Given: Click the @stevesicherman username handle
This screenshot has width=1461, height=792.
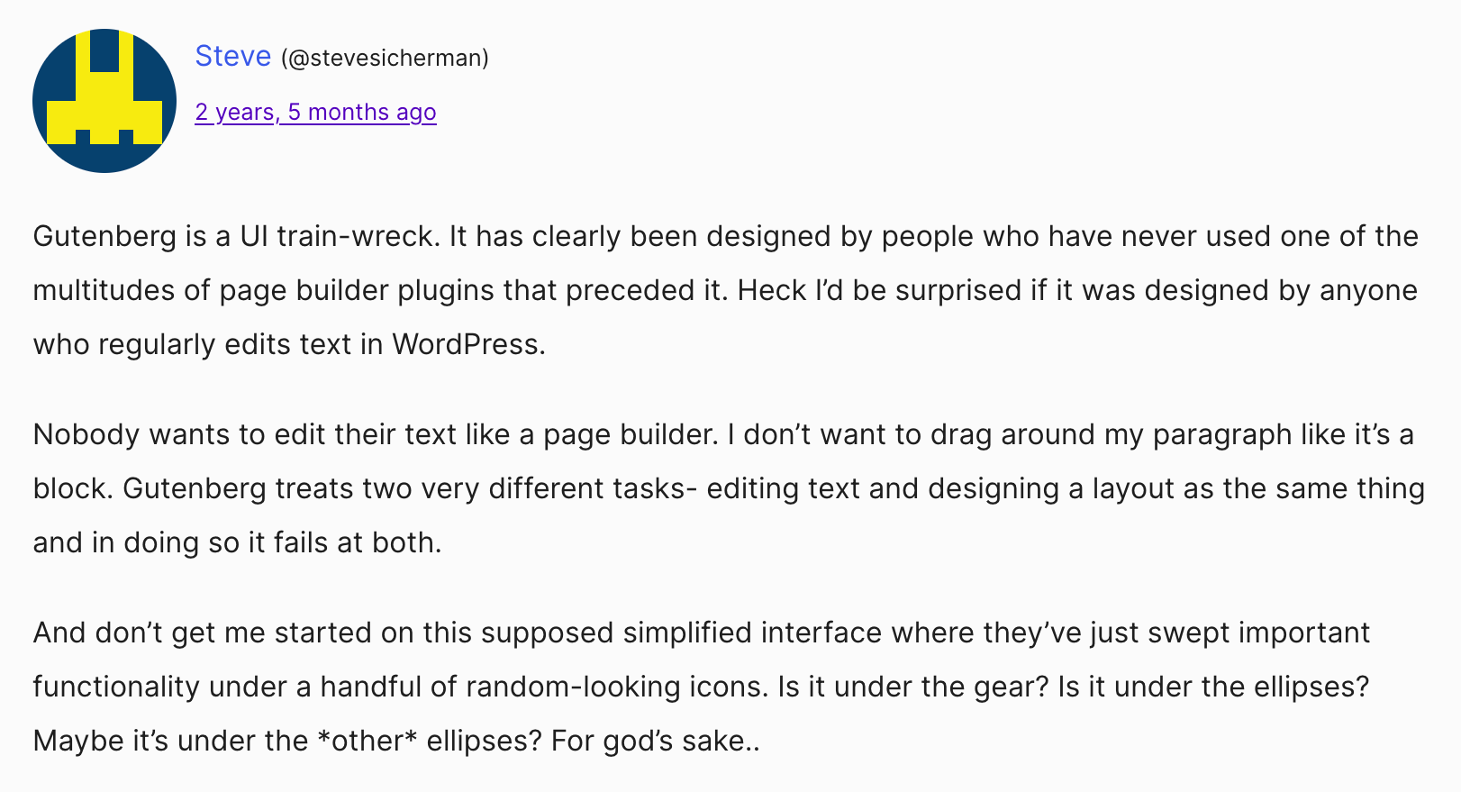Looking at the screenshot, I should click(x=385, y=58).
